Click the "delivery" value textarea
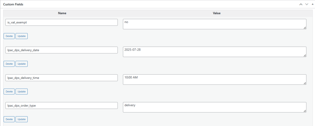 pyautogui.click(x=214, y=107)
